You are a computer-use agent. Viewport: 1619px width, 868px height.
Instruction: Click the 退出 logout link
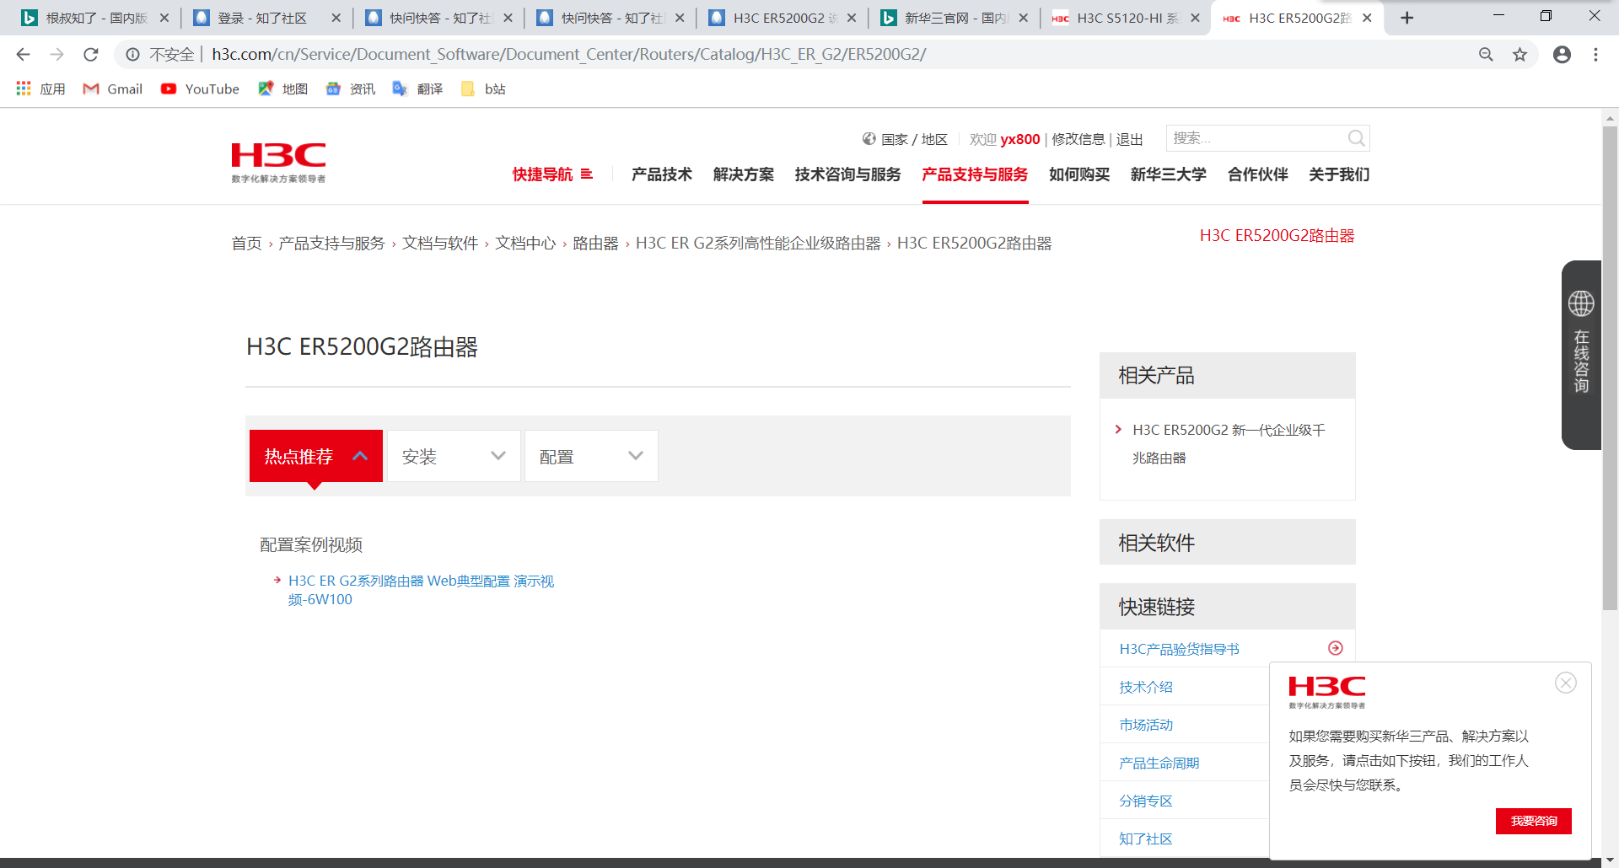click(1129, 139)
